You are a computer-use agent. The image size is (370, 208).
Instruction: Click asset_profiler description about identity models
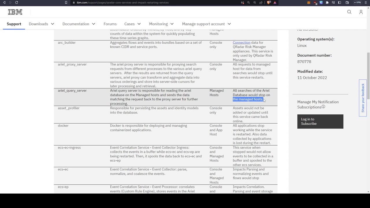point(154,110)
